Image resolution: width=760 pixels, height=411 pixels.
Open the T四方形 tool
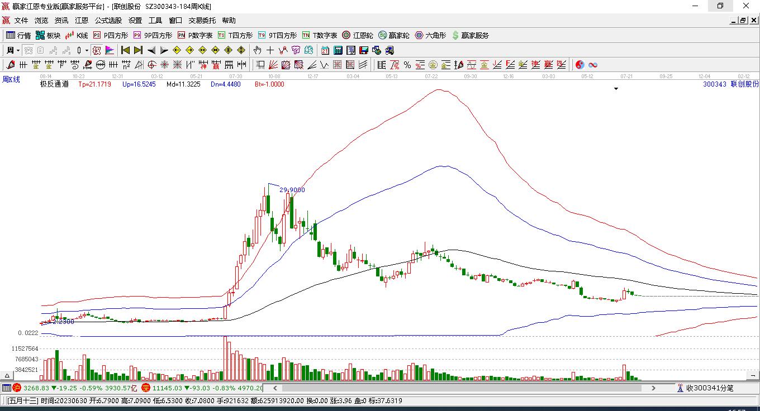click(x=235, y=35)
